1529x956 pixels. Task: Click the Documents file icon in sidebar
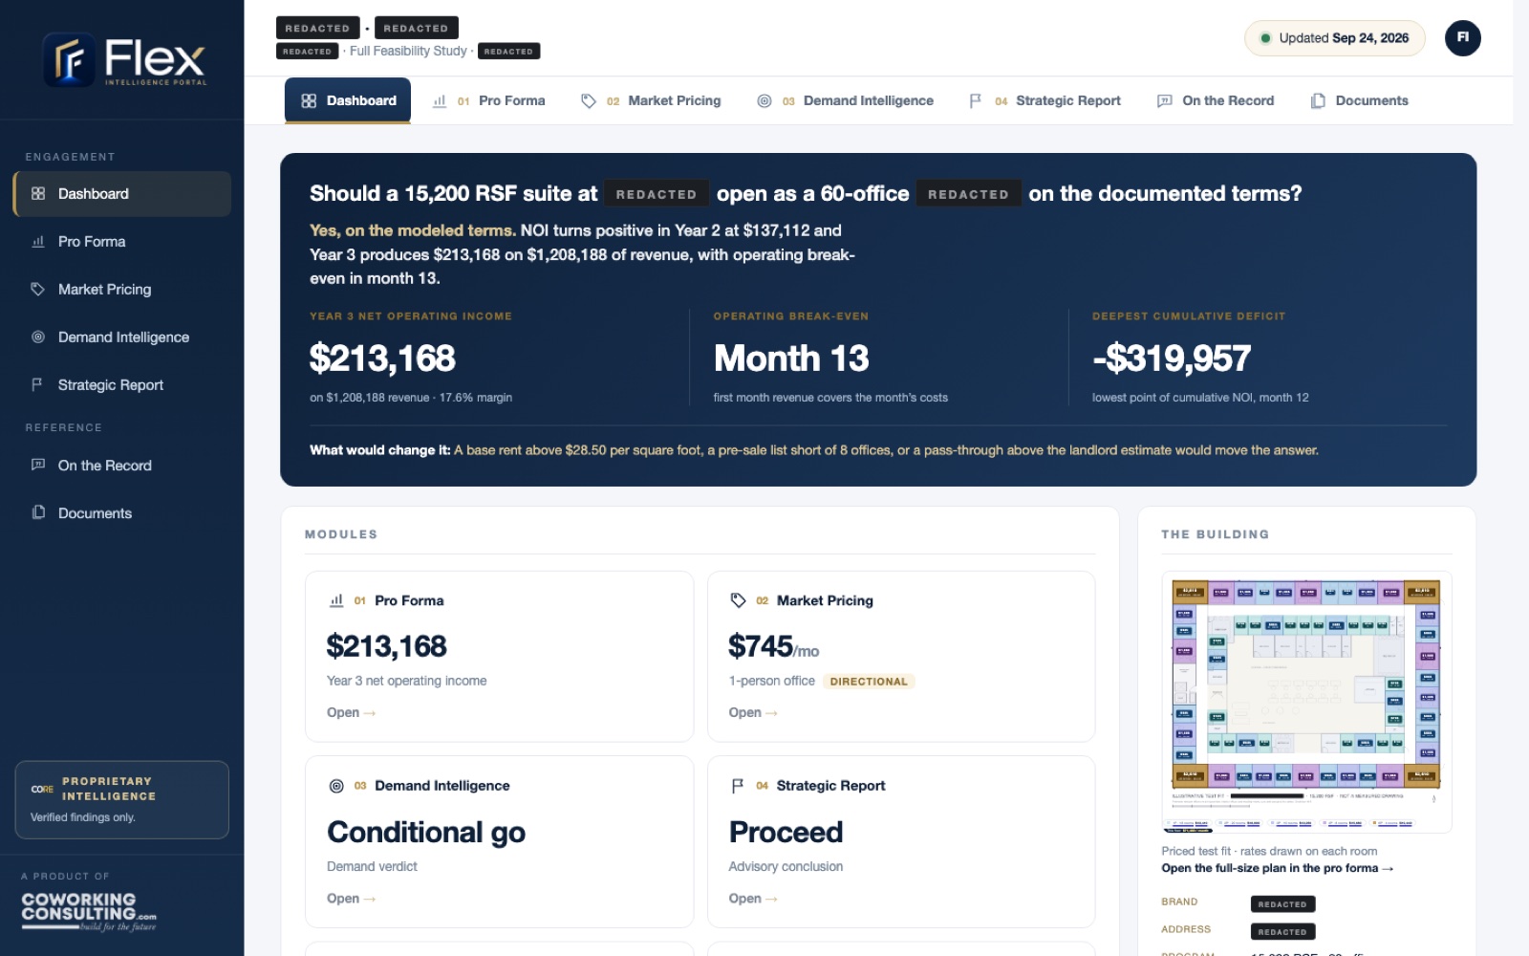pyautogui.click(x=38, y=512)
